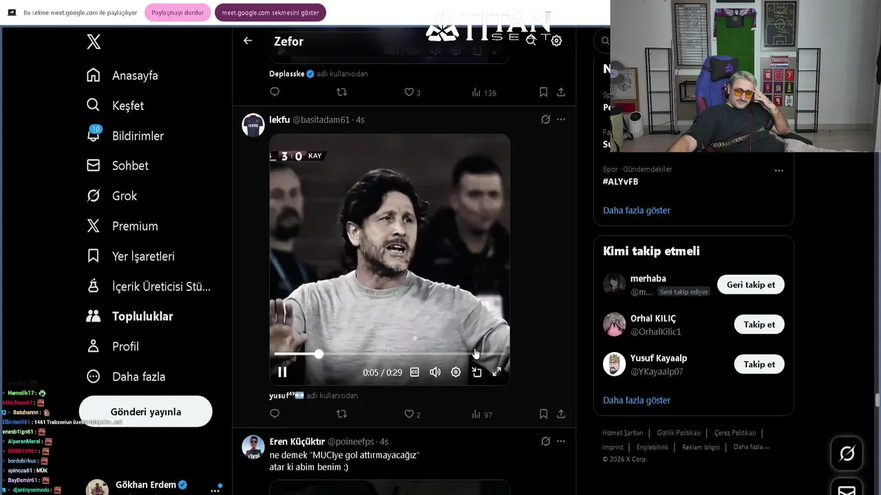Viewport: 881px width, 495px height.
Task: Open yusuf reposter name under video
Action: pos(286,395)
